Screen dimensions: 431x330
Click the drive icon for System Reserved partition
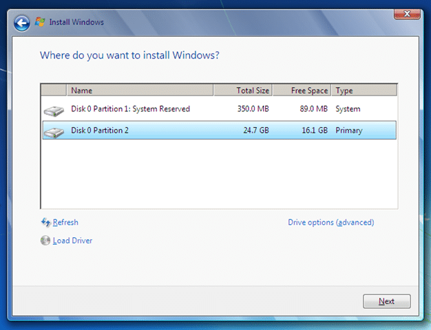(x=54, y=111)
